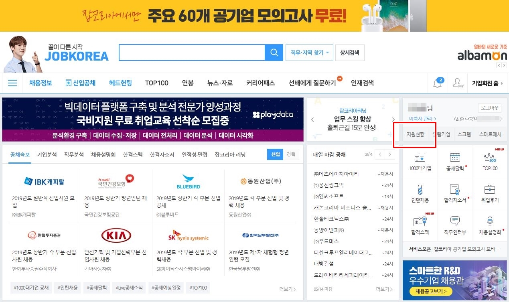Click the 상세검색 button

(350, 53)
